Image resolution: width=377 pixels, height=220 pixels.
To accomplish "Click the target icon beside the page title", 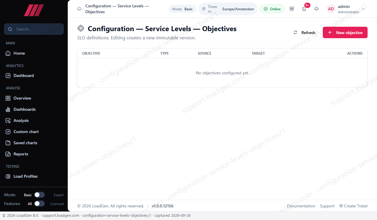I will coord(81,28).
